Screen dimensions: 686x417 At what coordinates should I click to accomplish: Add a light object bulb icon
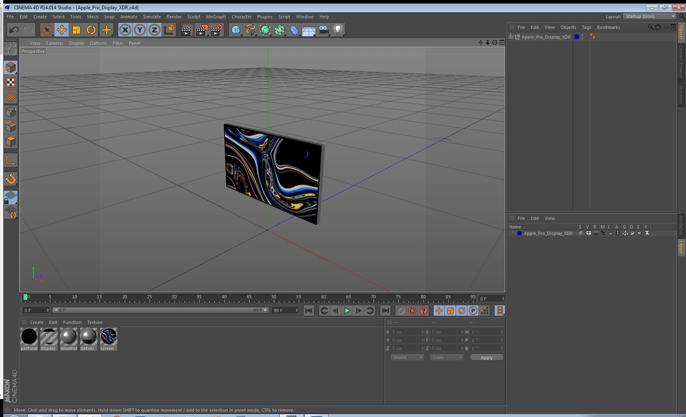[338, 30]
